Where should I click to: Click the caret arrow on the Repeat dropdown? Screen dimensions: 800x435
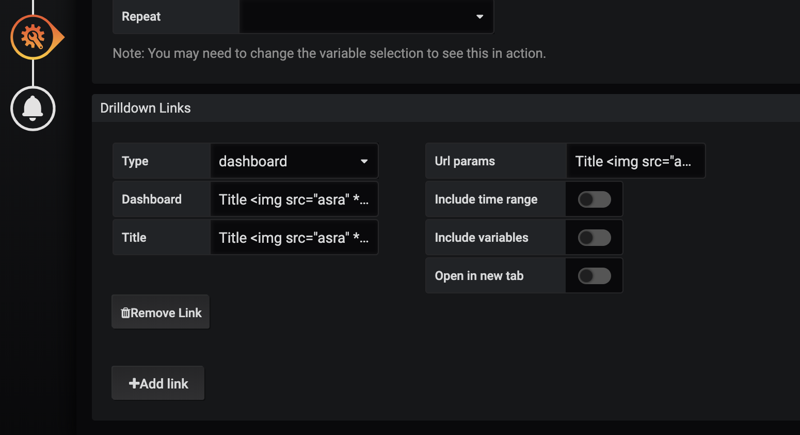(479, 17)
